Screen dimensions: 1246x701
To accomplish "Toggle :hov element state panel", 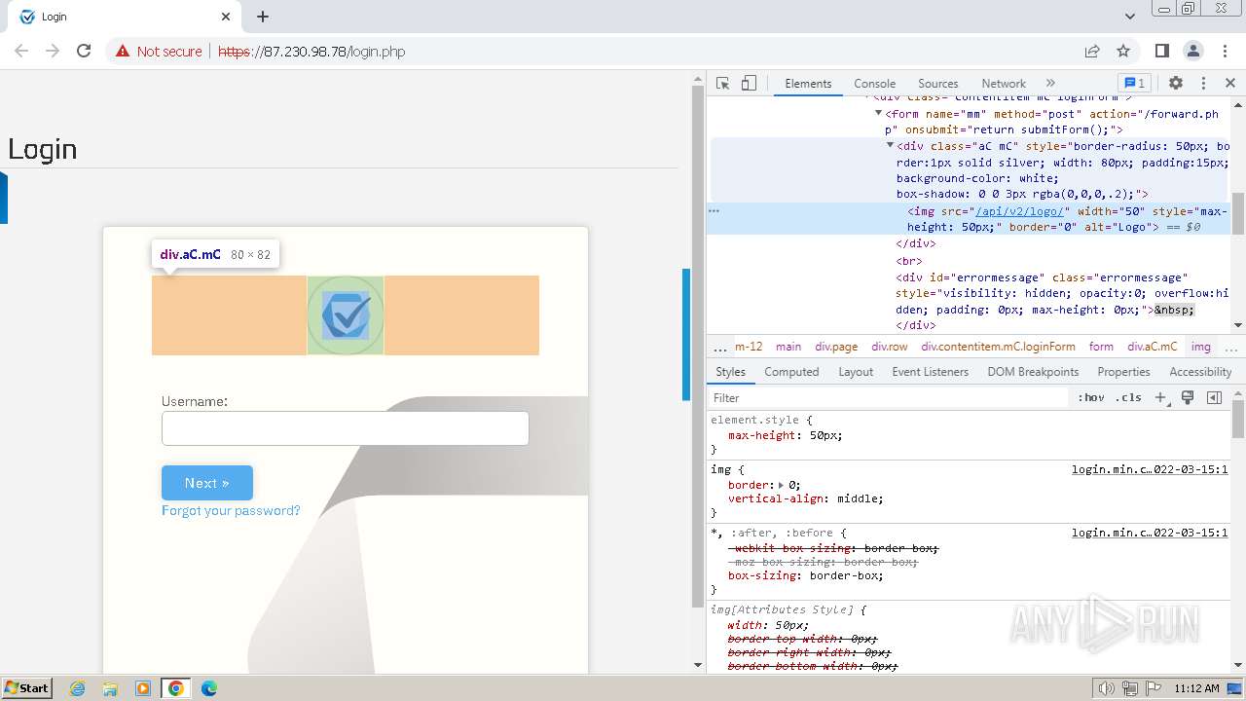I will pyautogui.click(x=1091, y=398).
